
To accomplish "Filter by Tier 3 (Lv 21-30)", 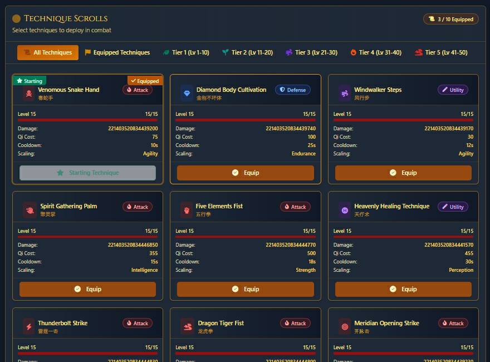I will 311,52.
